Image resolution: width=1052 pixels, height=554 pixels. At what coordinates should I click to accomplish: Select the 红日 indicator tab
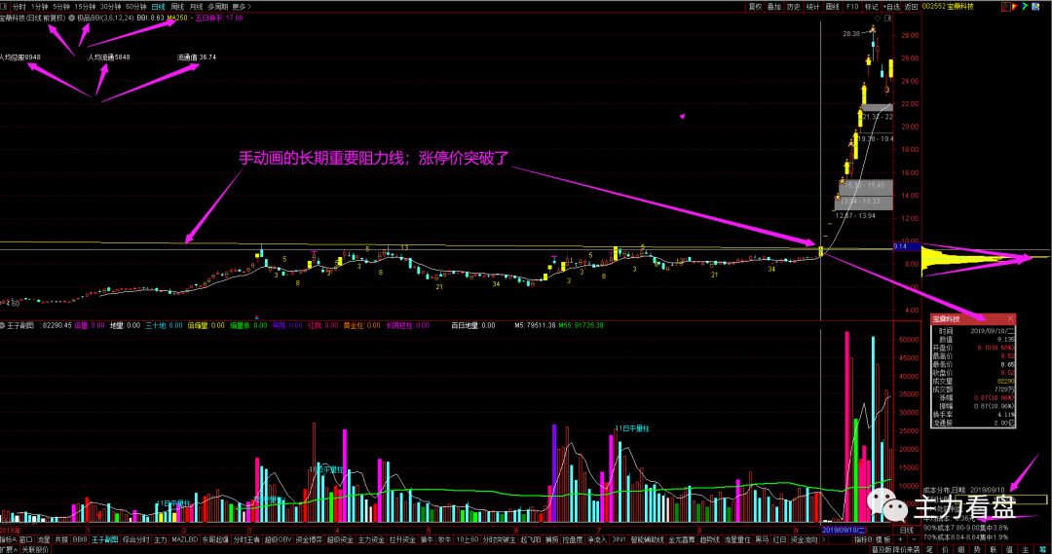click(x=779, y=540)
